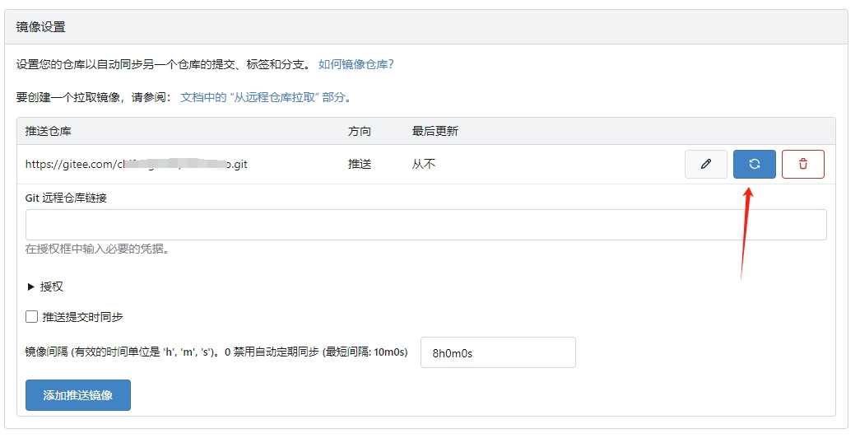Click the 推送仓库 column header

pyautogui.click(x=49, y=131)
